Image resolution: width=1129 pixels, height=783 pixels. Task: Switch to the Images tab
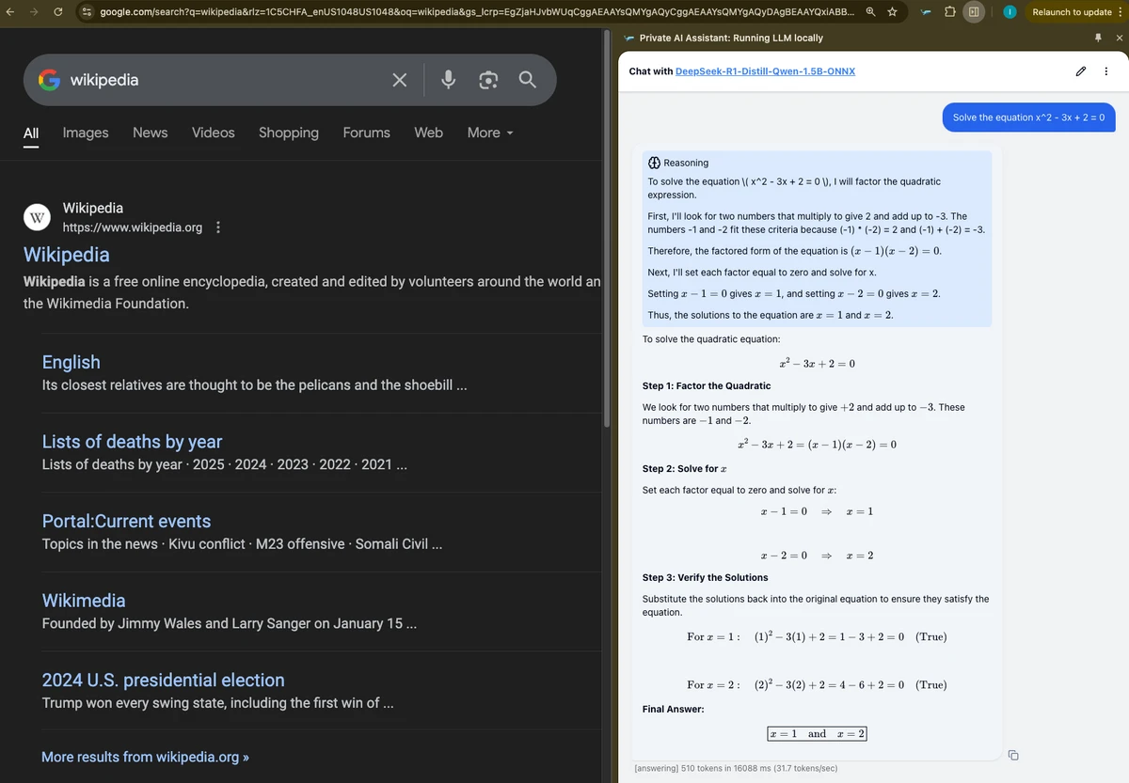(x=86, y=133)
